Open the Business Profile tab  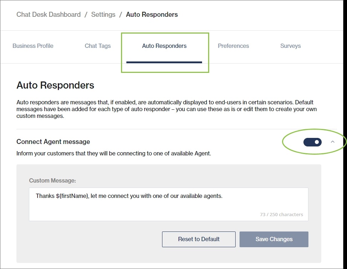(x=33, y=46)
